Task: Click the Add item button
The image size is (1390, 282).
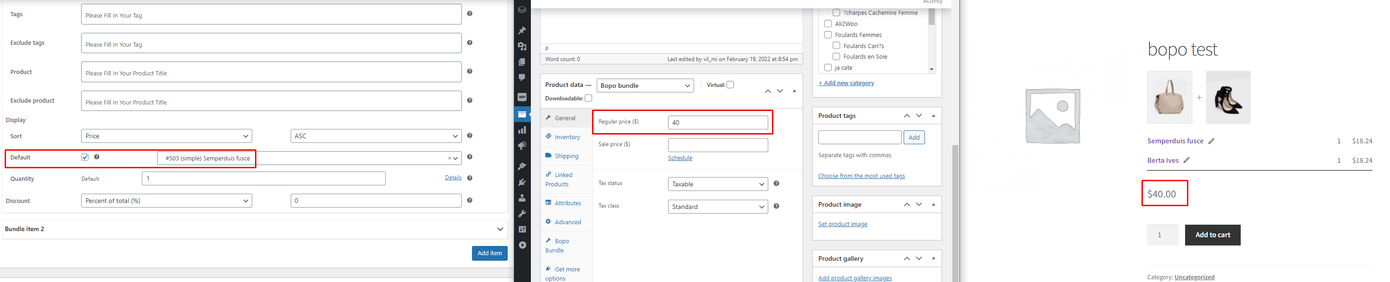Action: coord(490,253)
